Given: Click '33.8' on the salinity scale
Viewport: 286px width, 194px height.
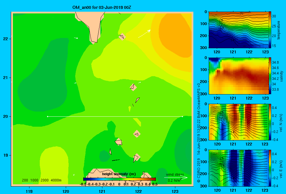Looking at the screenshot, I should [275, 90].
